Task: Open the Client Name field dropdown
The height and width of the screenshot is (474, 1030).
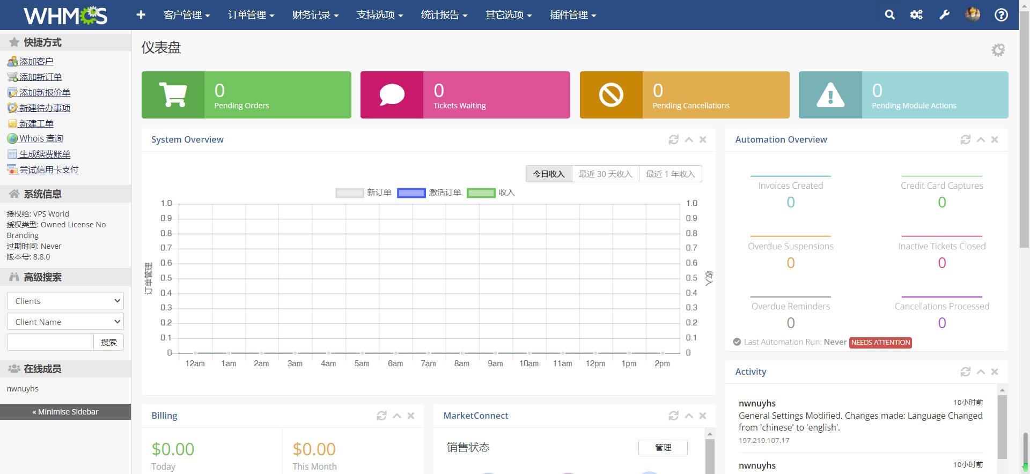Action: 65,322
